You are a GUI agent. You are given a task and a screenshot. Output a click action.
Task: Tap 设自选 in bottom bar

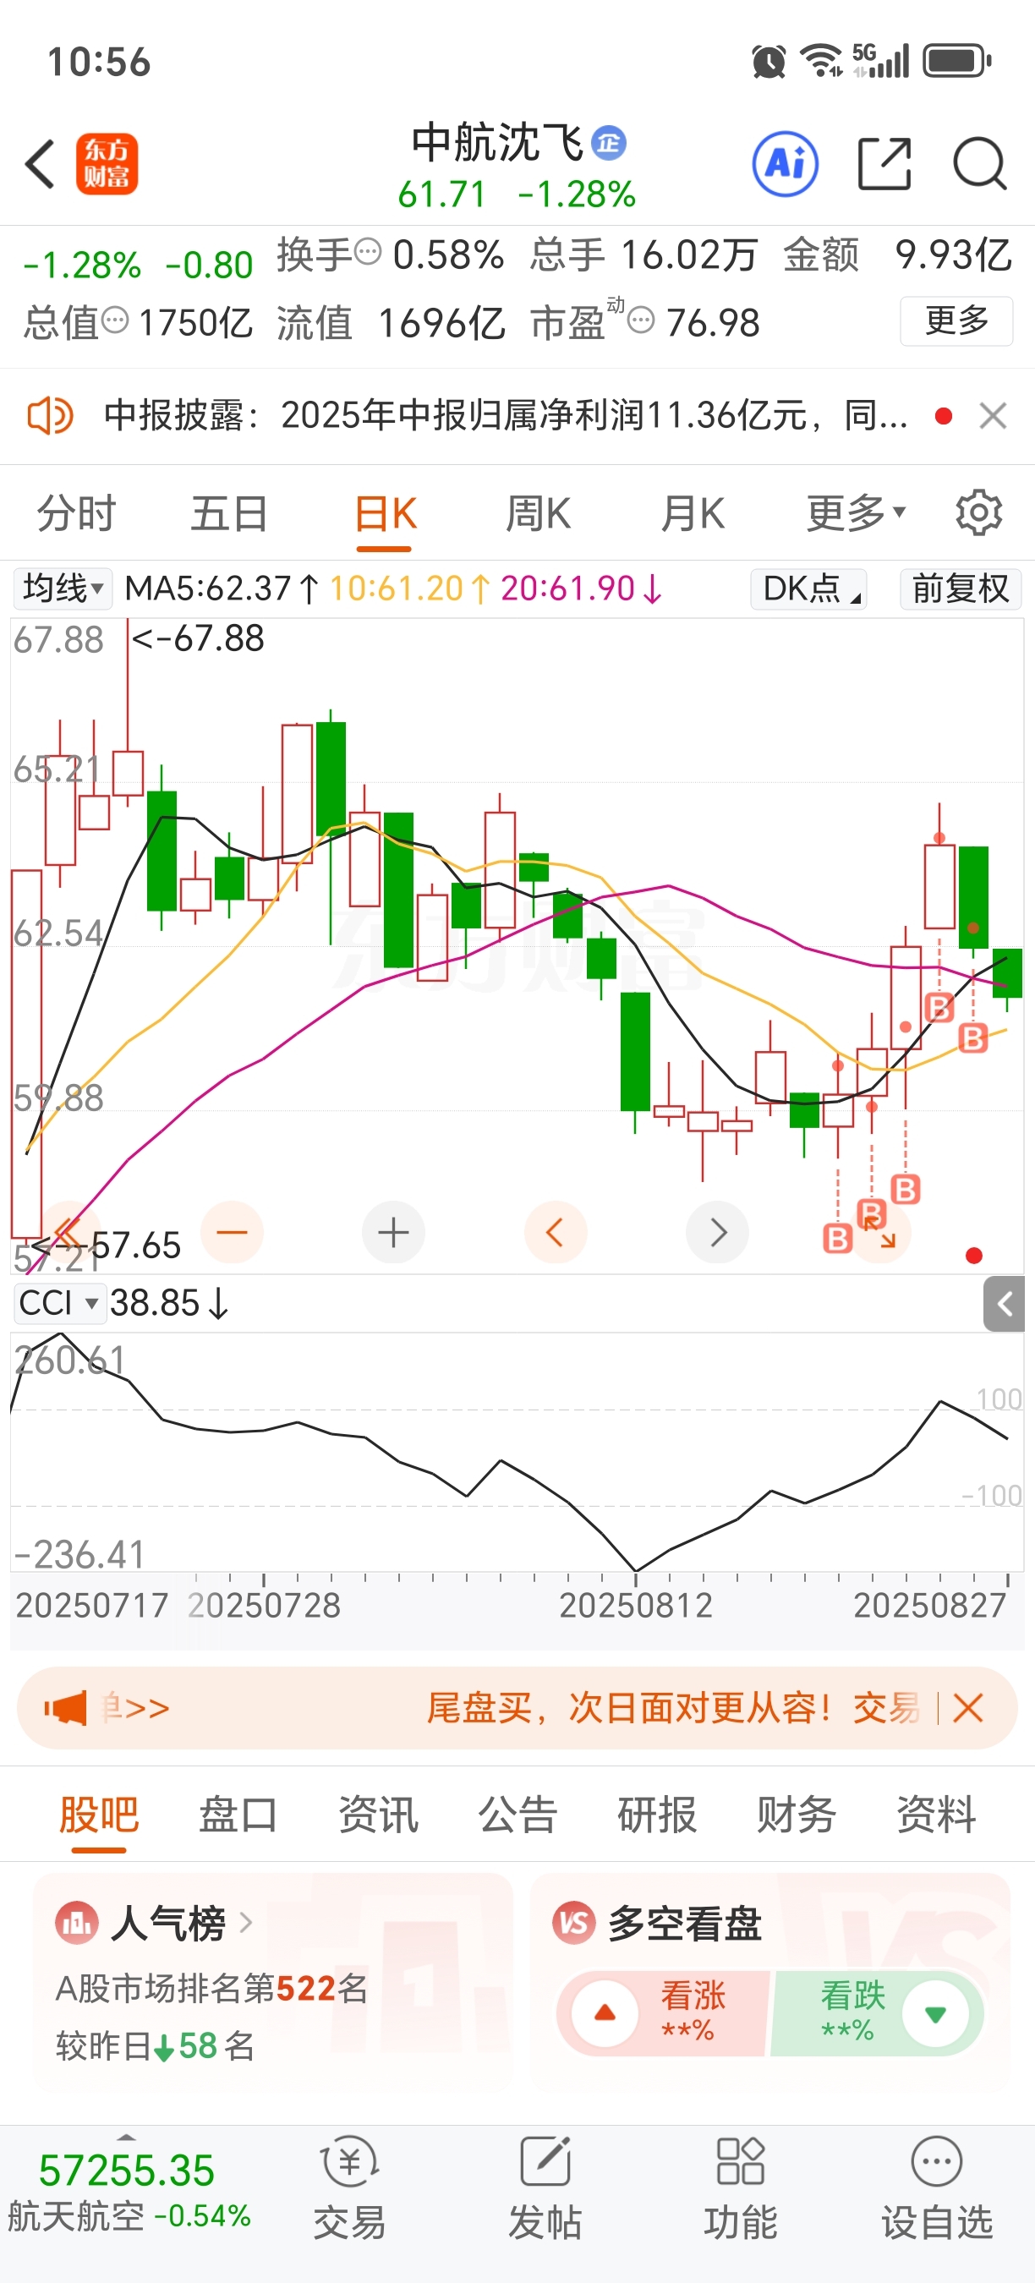click(x=937, y=2187)
